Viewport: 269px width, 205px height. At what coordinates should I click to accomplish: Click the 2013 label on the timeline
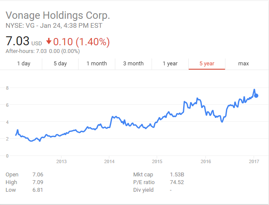click(x=61, y=161)
